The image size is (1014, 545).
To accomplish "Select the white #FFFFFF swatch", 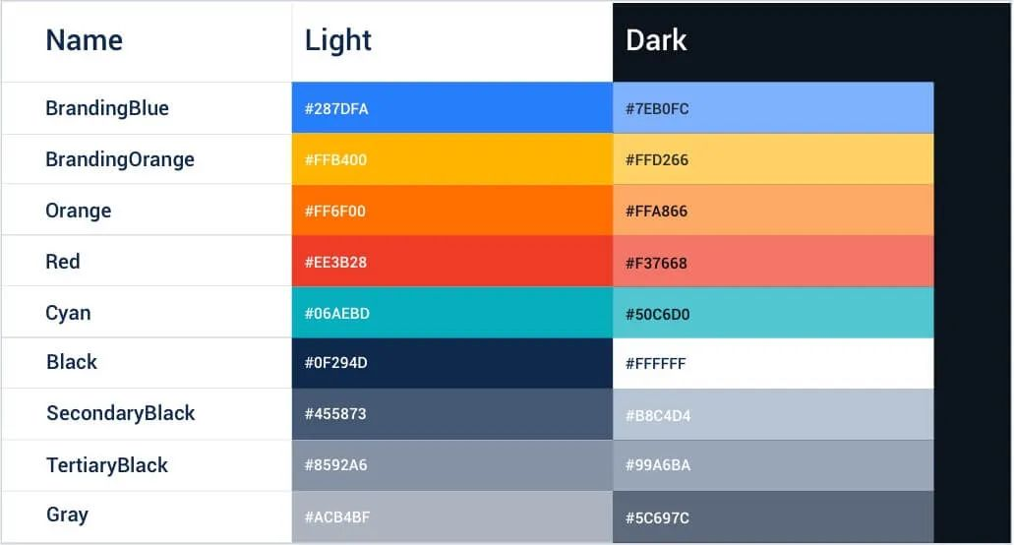I will point(772,363).
